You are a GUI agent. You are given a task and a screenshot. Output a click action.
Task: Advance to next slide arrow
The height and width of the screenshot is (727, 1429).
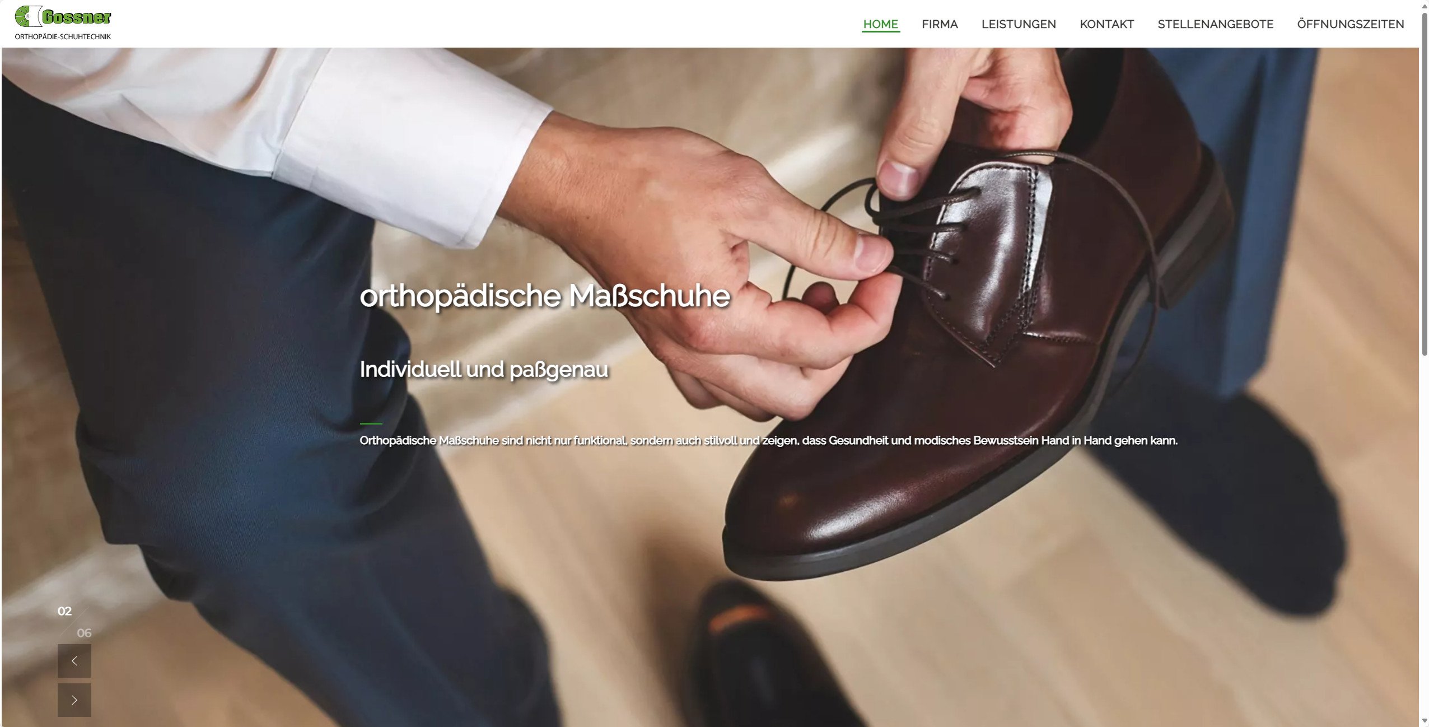pos(74,700)
